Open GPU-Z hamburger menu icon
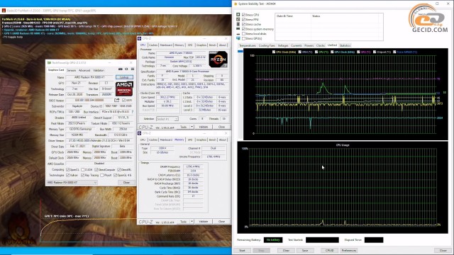 pyautogui.click(x=133, y=69)
